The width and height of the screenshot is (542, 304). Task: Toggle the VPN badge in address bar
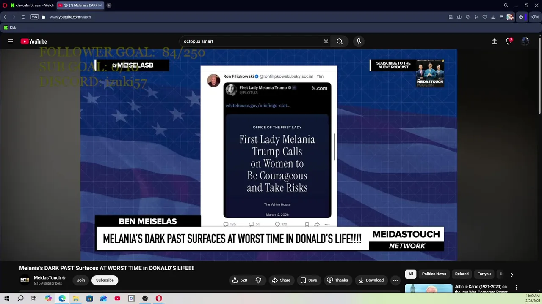[x=35, y=17]
